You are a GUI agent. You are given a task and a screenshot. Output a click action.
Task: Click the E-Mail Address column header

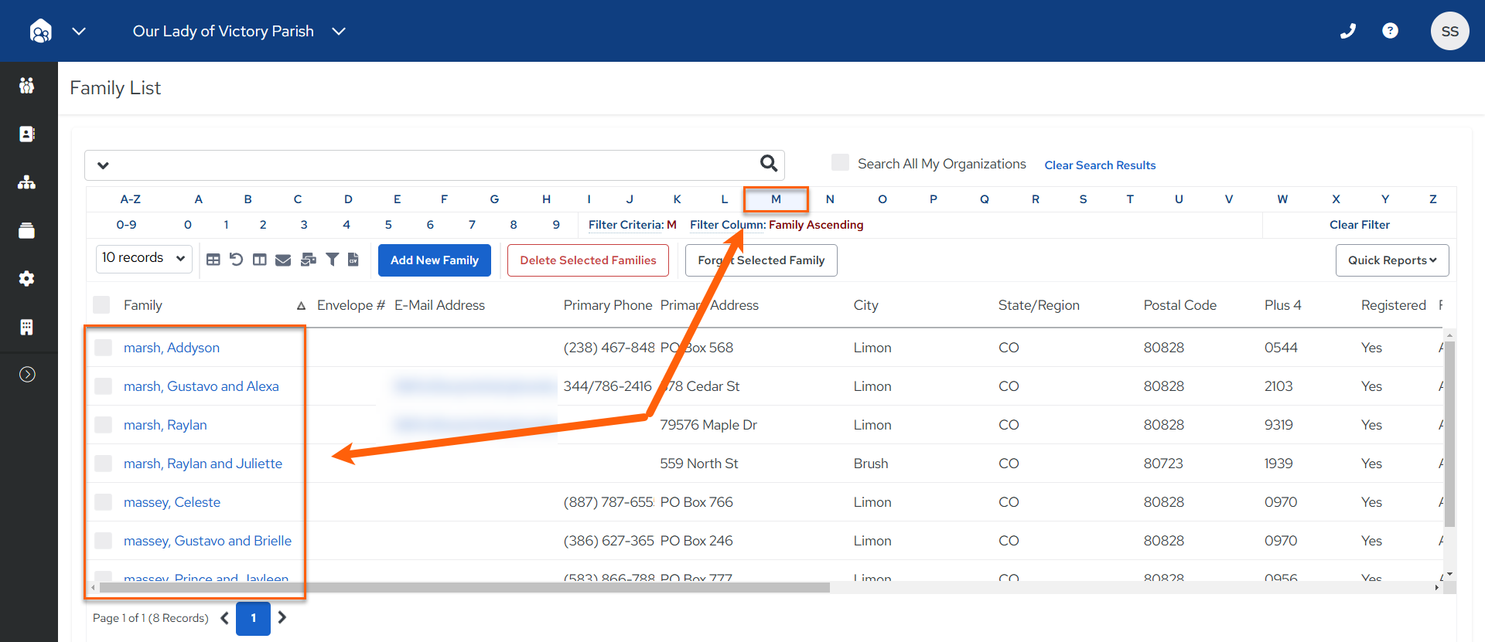(439, 305)
